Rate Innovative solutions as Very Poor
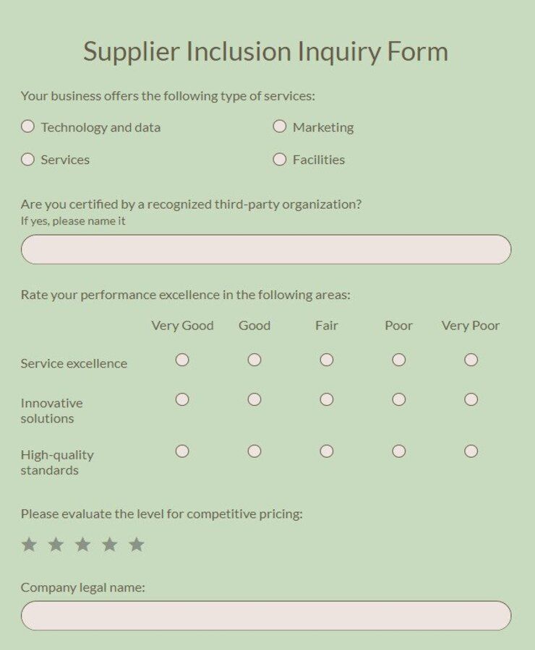Screen dimensions: 535x650 tap(471, 398)
